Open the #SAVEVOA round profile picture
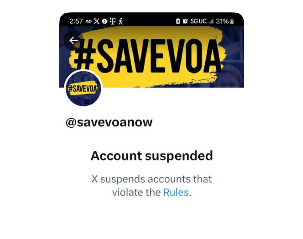The width and height of the screenshot is (303, 239). (83, 88)
